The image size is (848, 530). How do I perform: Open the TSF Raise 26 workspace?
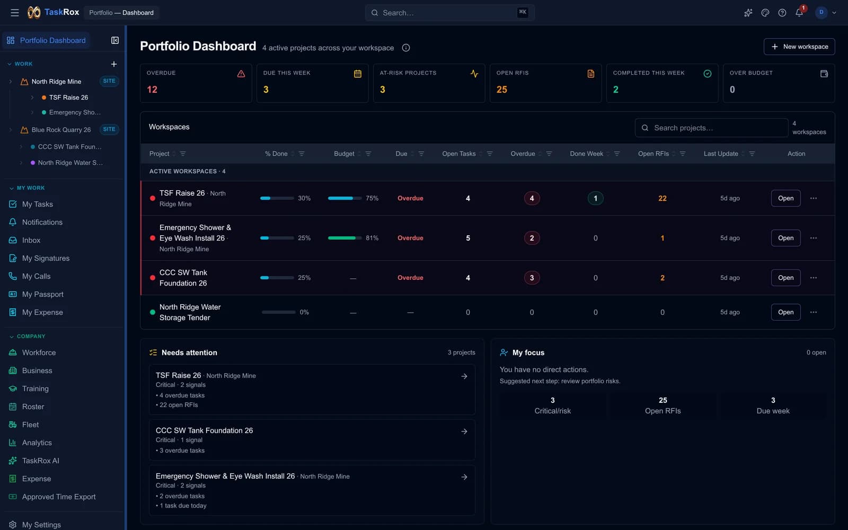[785, 198]
